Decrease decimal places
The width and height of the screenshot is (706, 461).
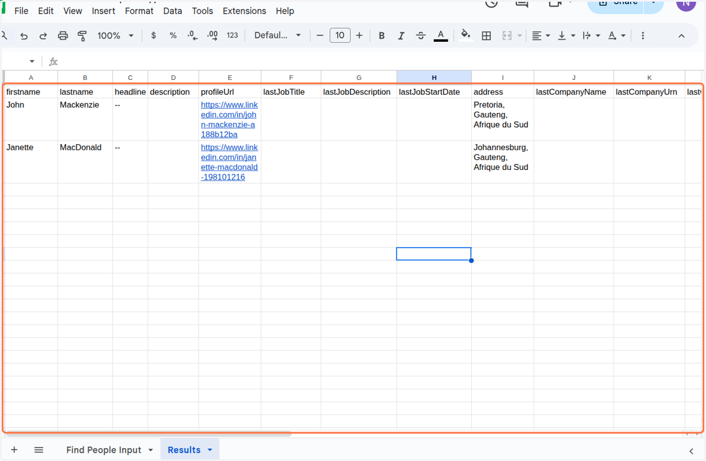(192, 36)
